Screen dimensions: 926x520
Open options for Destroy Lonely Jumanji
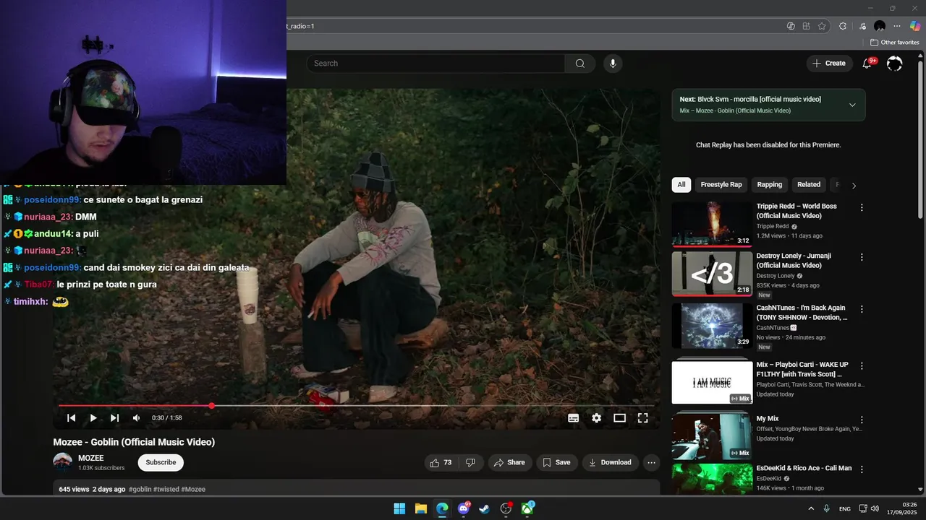point(862,257)
